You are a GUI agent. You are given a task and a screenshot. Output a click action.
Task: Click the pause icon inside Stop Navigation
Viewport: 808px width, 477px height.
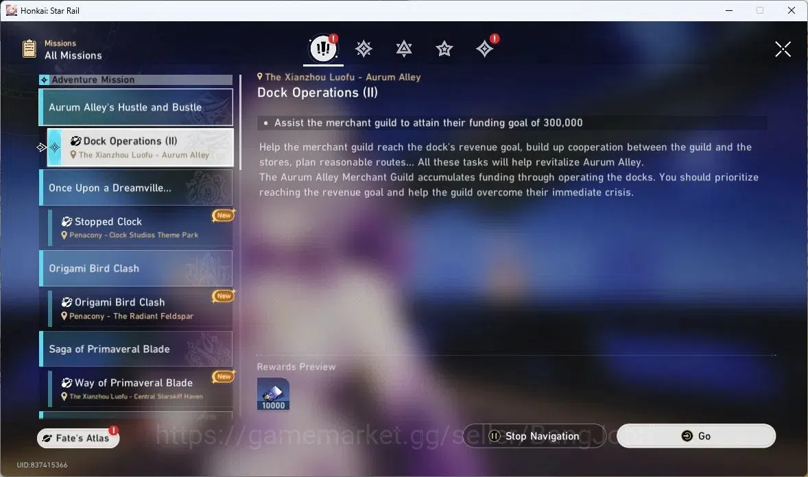click(x=495, y=436)
